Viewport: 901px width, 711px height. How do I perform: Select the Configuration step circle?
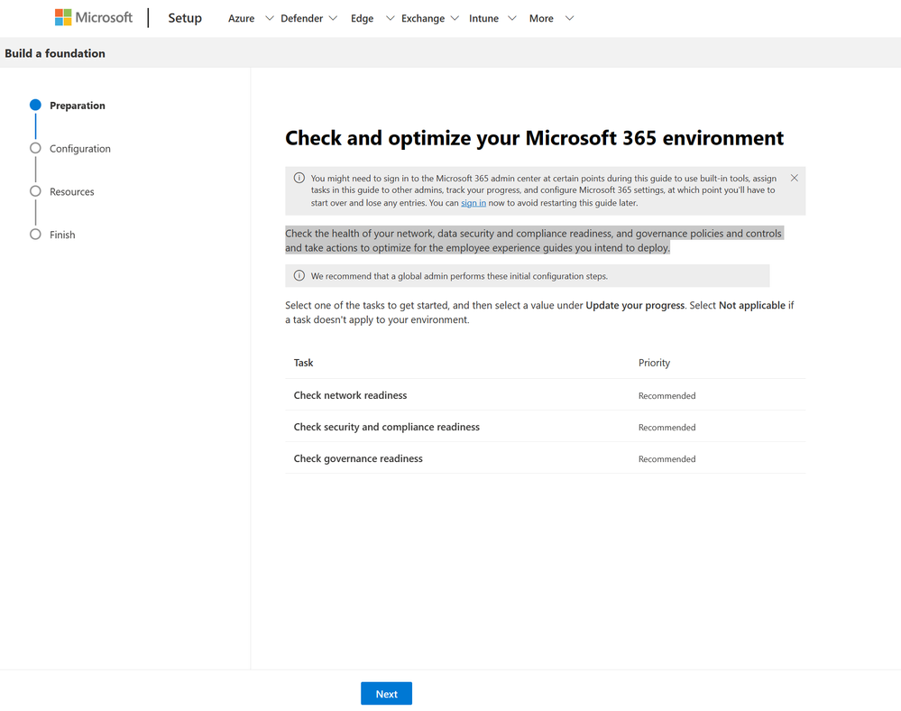[36, 148]
